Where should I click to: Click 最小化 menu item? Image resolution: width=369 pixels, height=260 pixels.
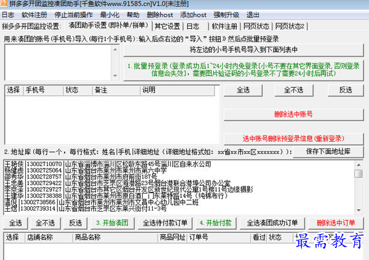109,15
